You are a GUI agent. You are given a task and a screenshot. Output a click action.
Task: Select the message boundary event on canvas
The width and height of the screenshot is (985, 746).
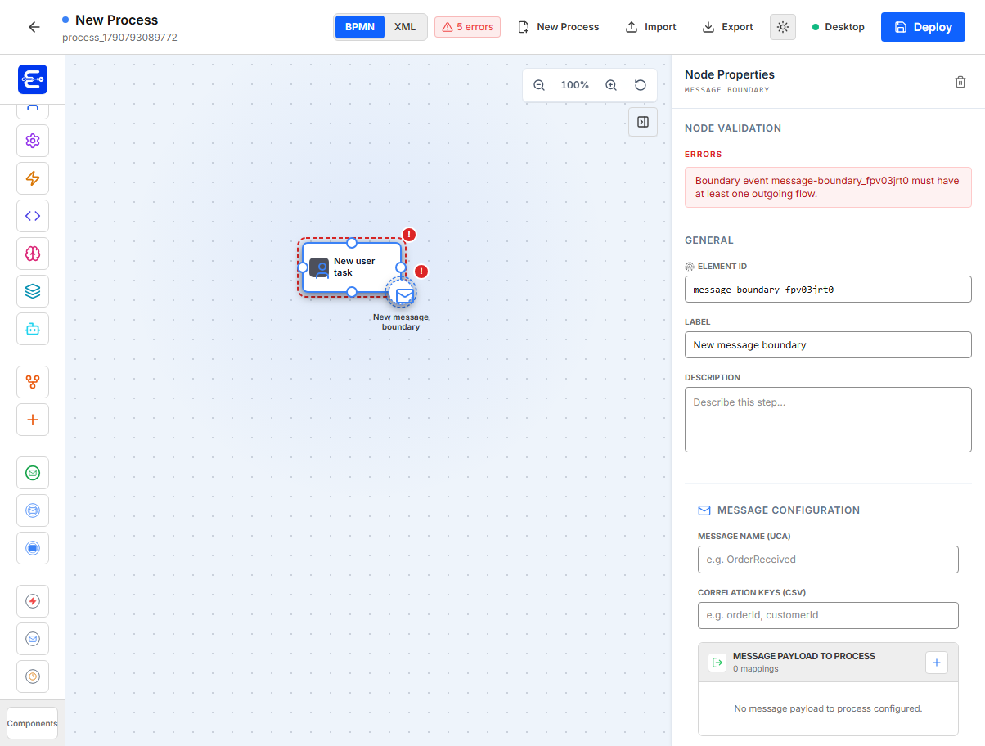[x=403, y=294]
